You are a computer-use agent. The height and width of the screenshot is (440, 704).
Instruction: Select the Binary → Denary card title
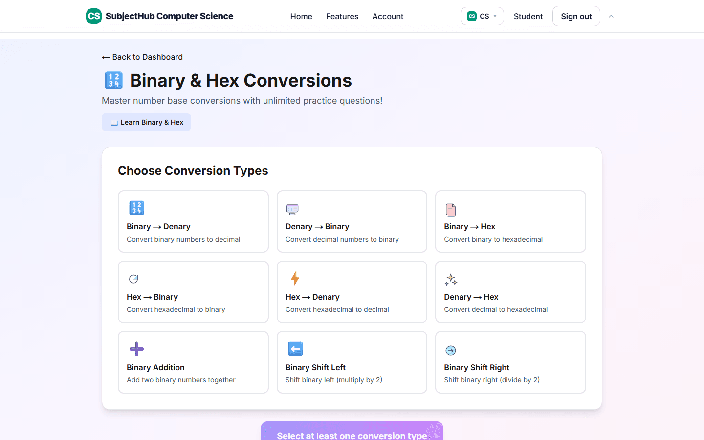click(158, 226)
